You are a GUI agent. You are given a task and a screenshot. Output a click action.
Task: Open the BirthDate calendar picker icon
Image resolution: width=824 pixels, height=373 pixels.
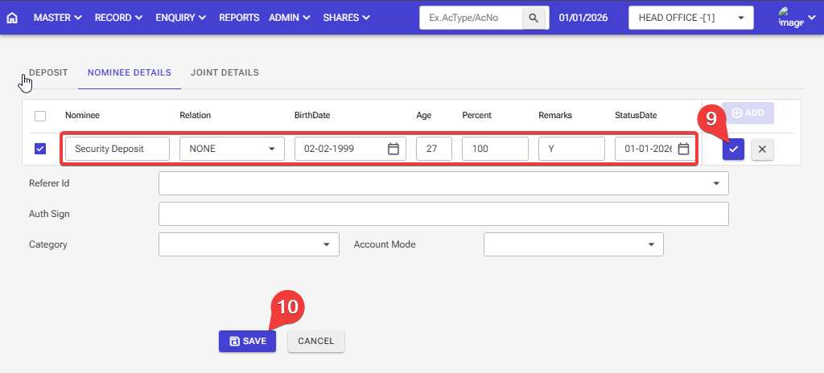coord(393,149)
